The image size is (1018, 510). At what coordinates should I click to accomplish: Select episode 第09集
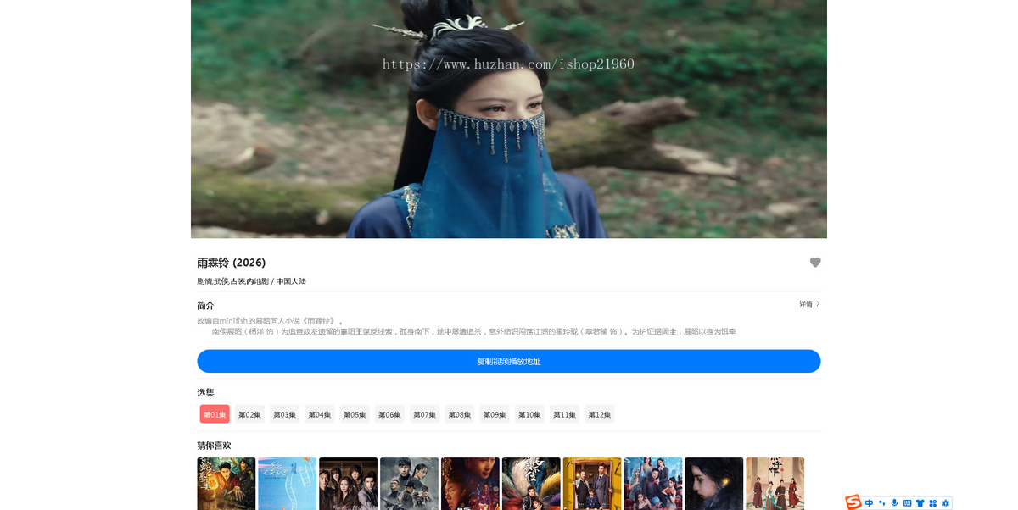click(495, 414)
